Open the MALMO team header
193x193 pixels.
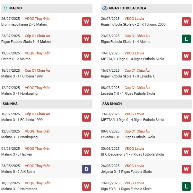[16, 8]
